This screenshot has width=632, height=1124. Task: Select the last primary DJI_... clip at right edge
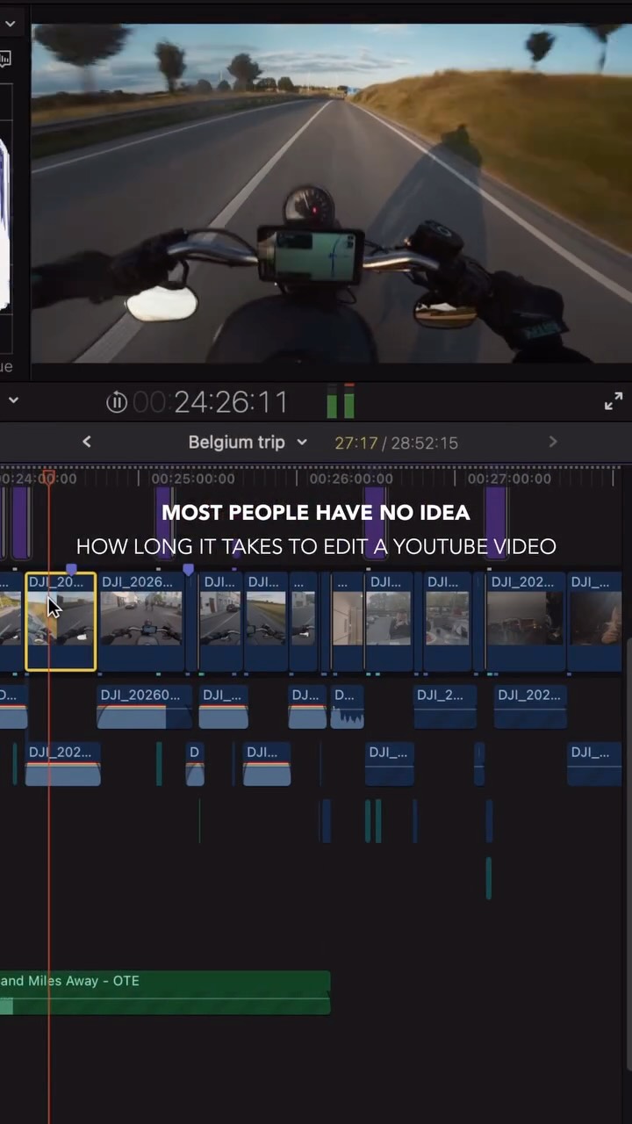[595, 622]
